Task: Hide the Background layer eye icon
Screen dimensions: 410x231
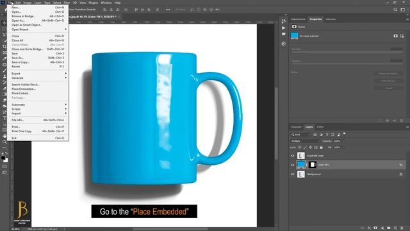Action: [x=293, y=174]
